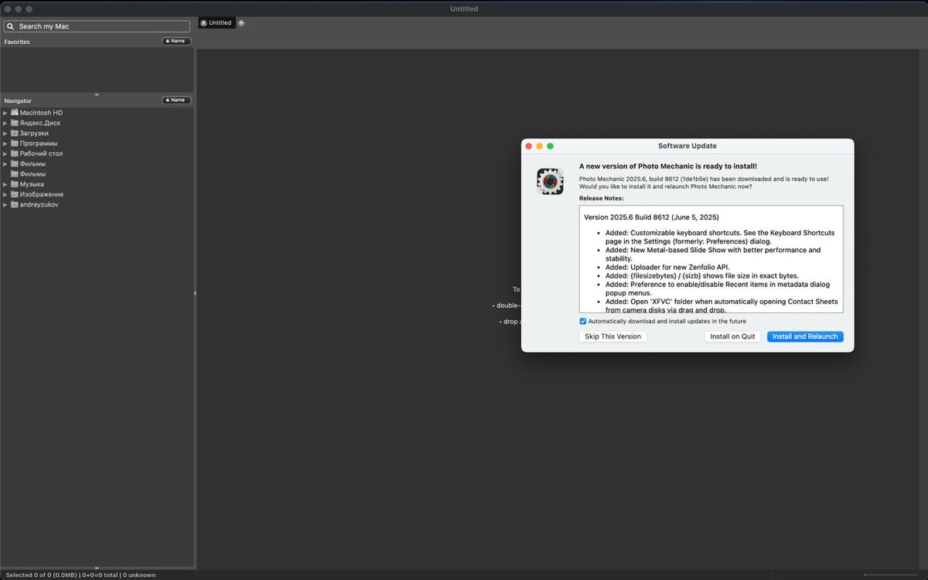Choose Install on Quit

pos(732,336)
